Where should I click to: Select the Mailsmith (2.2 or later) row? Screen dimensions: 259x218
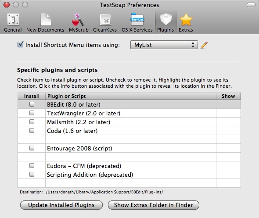pos(129,122)
